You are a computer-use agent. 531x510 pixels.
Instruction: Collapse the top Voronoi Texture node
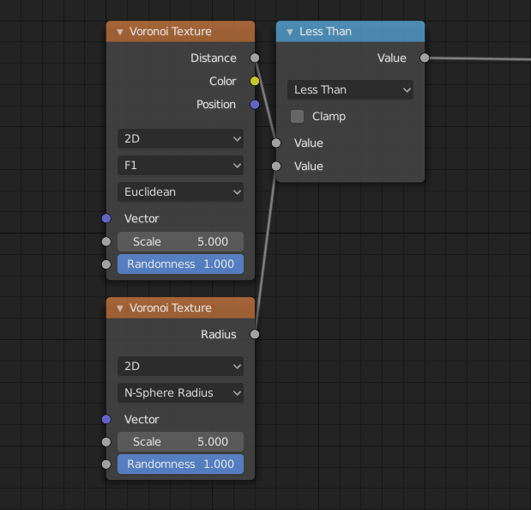pos(120,32)
